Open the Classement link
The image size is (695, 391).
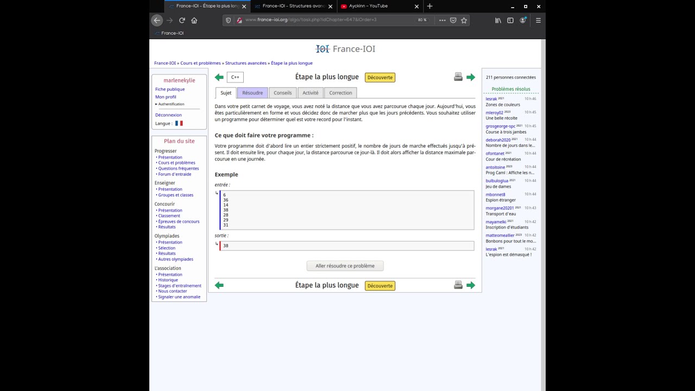[x=169, y=216]
